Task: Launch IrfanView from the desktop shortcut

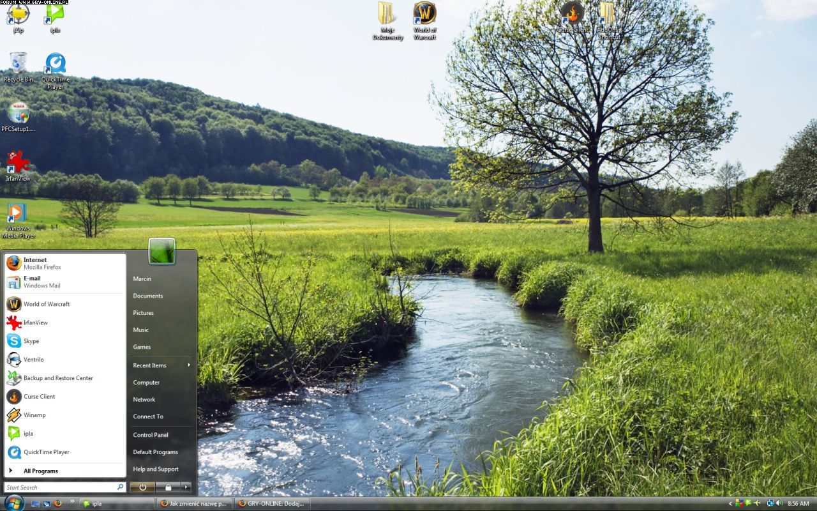Action: [x=18, y=164]
